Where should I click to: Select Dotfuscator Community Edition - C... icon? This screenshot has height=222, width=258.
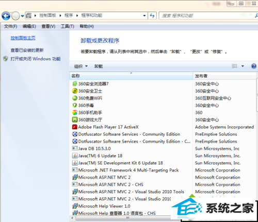75,141
